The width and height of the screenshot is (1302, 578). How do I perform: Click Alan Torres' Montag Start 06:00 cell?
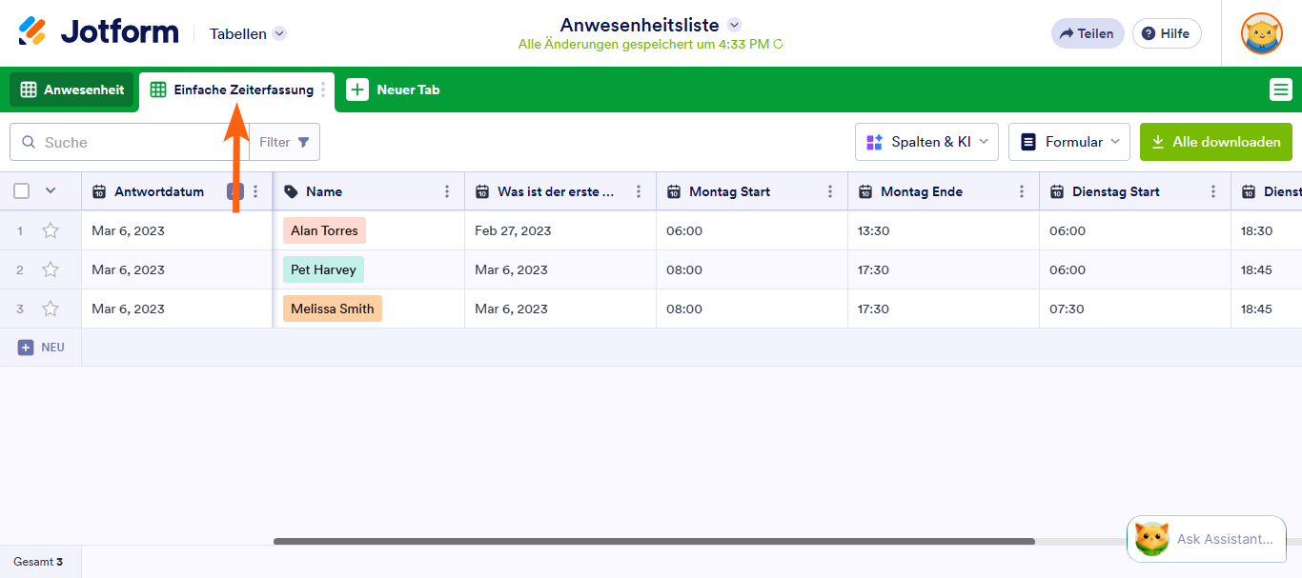pos(752,230)
